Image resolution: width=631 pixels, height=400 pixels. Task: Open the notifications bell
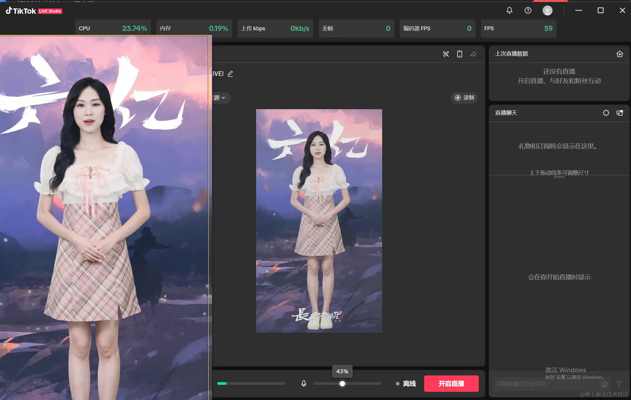pos(509,10)
